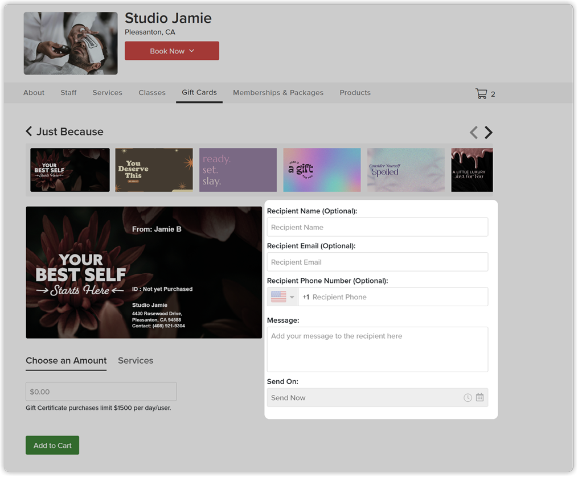Select the Gift Cards tab
578x477 pixels.
tap(199, 92)
